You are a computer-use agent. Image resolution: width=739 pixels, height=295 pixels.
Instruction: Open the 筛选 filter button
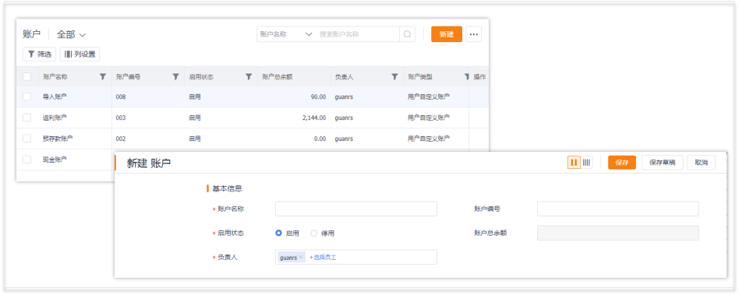click(x=40, y=54)
